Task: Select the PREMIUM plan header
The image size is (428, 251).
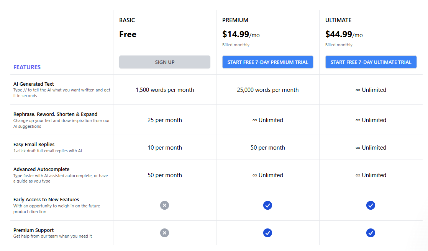Action: [235, 20]
